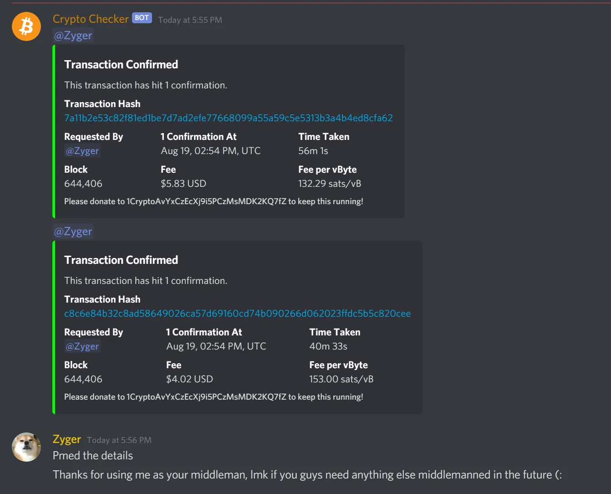
Task: Click Requested By @Zyger in the 40m 33s embed
Action: 82,346
